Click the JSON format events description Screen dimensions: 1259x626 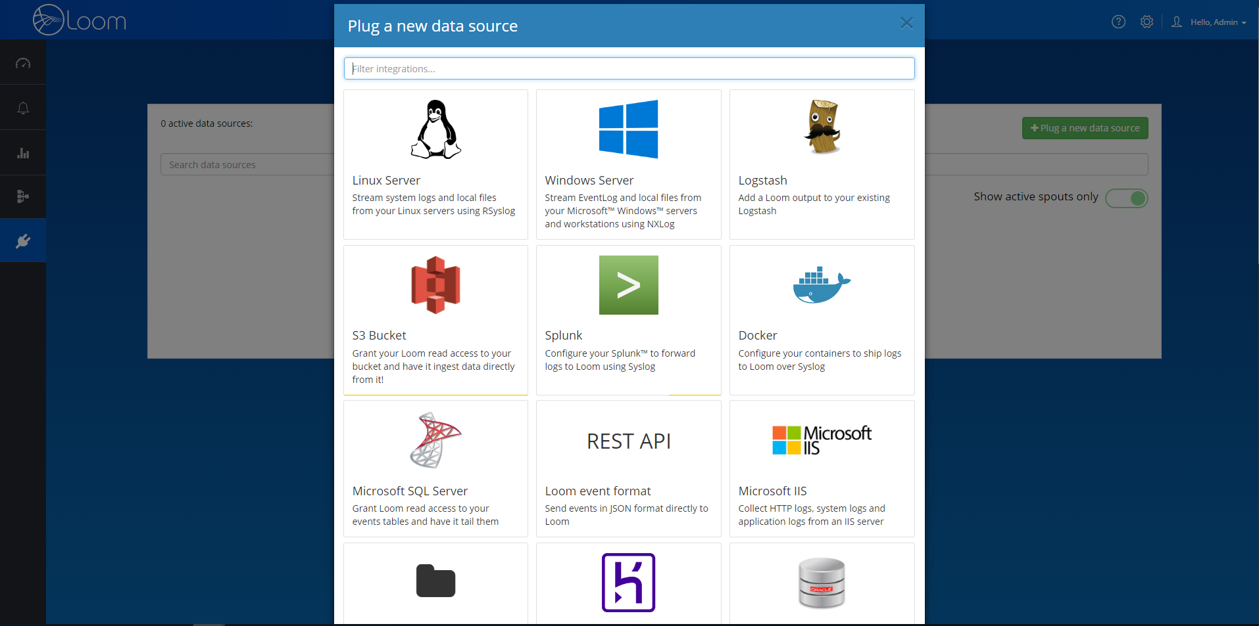(x=626, y=515)
